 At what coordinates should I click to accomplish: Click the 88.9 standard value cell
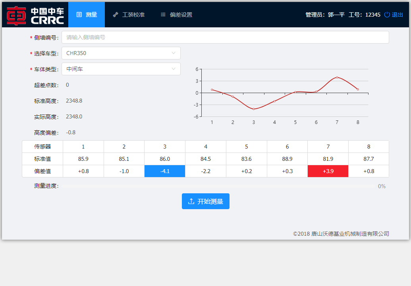point(287,159)
